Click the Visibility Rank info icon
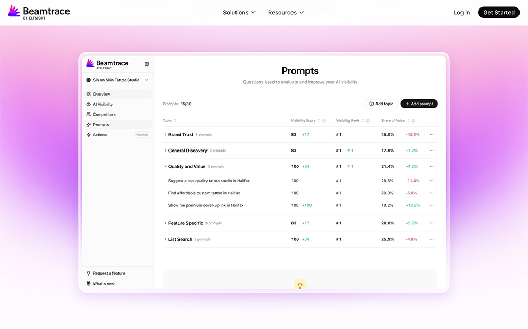528x329 pixels. tap(367, 120)
